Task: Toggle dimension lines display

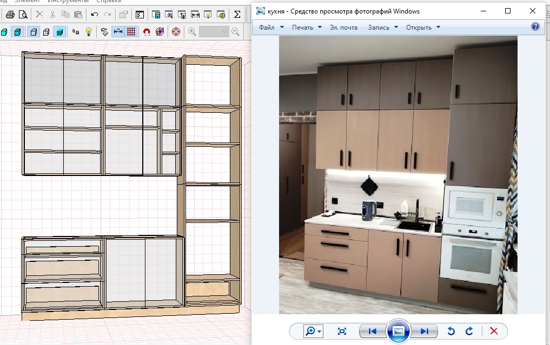Action: 118,32
